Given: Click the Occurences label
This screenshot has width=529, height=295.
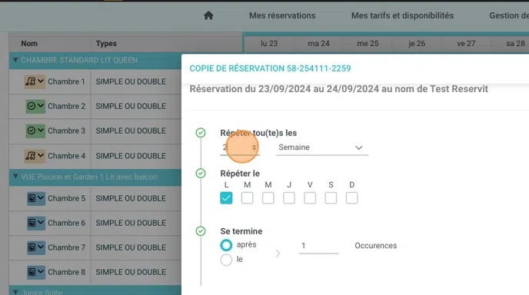Looking at the screenshot, I should tap(375, 245).
